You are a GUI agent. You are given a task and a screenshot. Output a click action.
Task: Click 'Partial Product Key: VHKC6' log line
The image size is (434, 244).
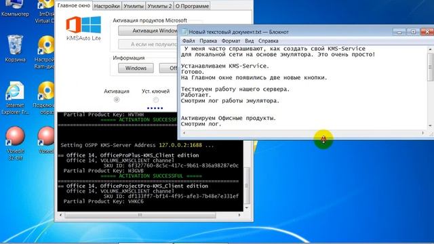point(104,202)
